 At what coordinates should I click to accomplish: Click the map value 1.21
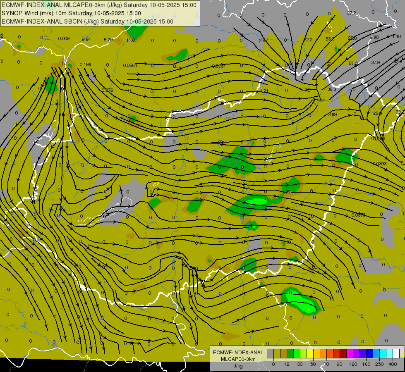point(264,91)
